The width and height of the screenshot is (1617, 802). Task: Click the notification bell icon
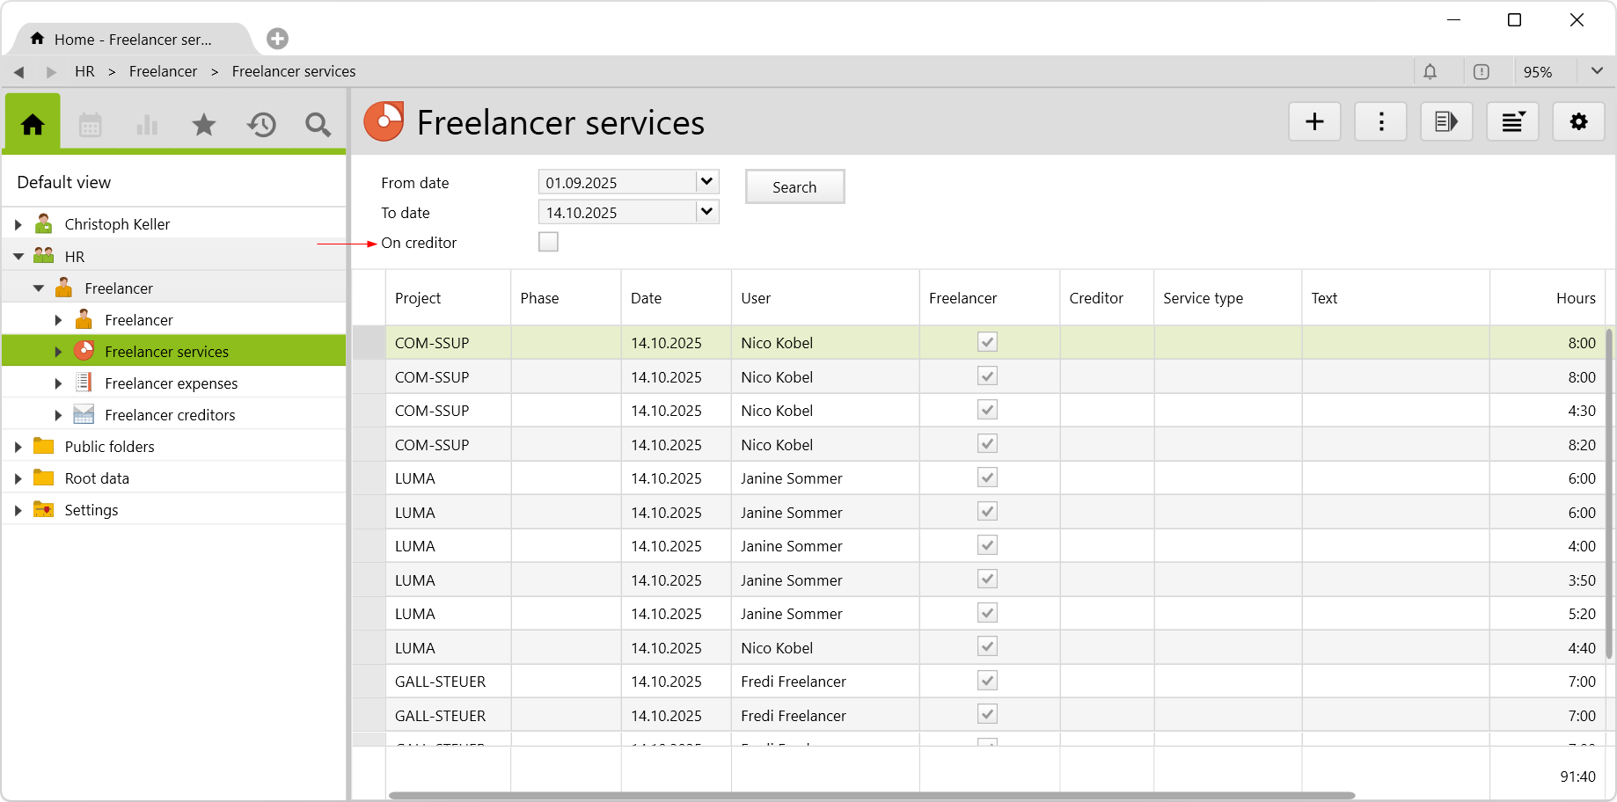[x=1430, y=72]
